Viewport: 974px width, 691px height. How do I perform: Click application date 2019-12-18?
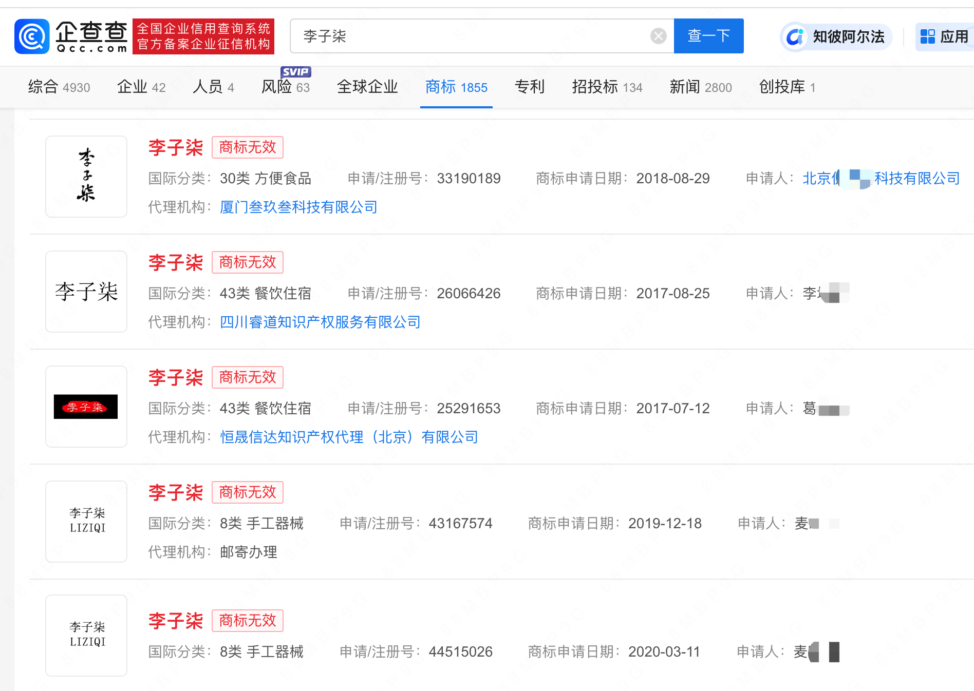coord(665,524)
